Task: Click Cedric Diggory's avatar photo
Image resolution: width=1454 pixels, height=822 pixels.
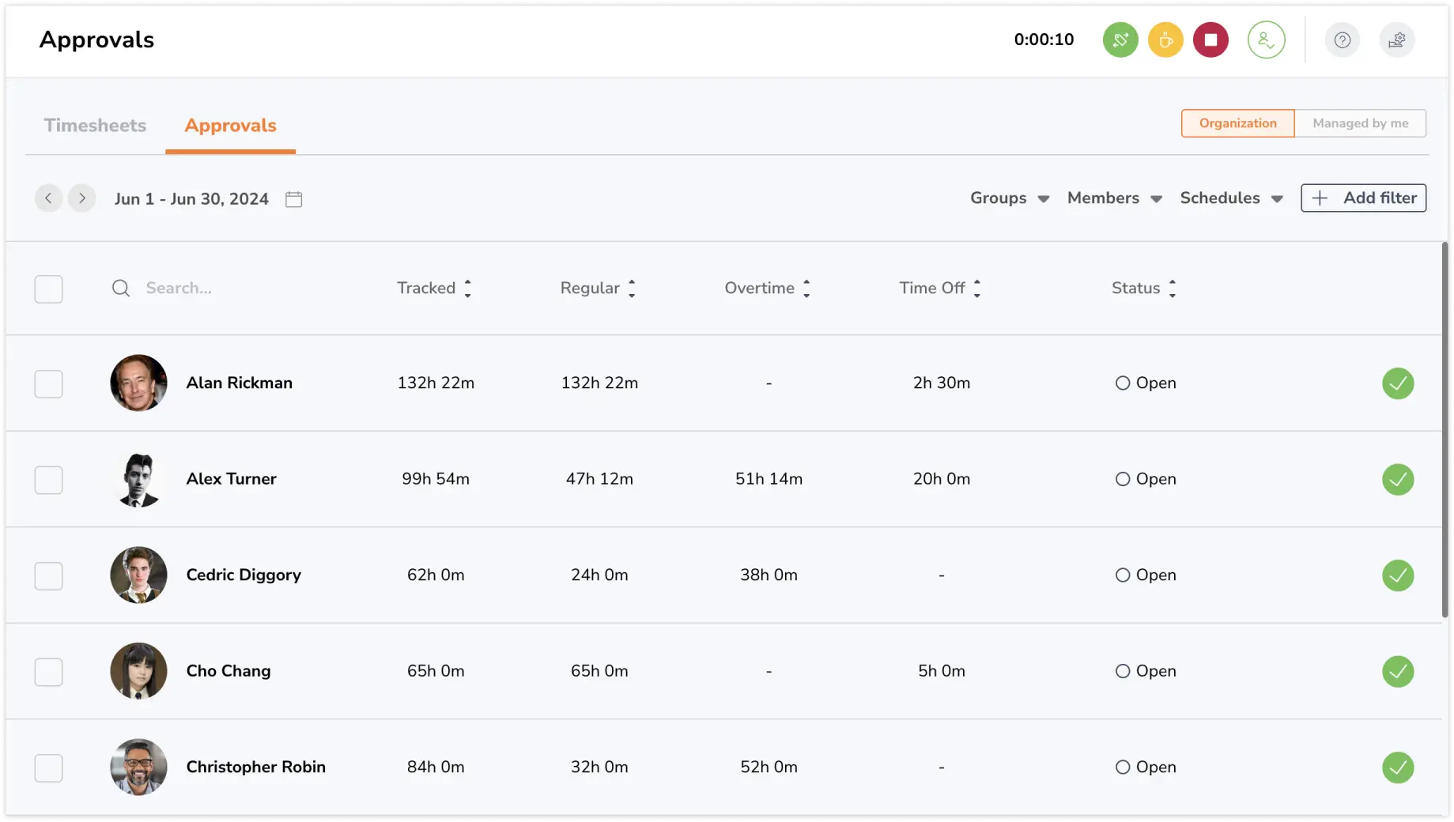Action: click(x=138, y=575)
